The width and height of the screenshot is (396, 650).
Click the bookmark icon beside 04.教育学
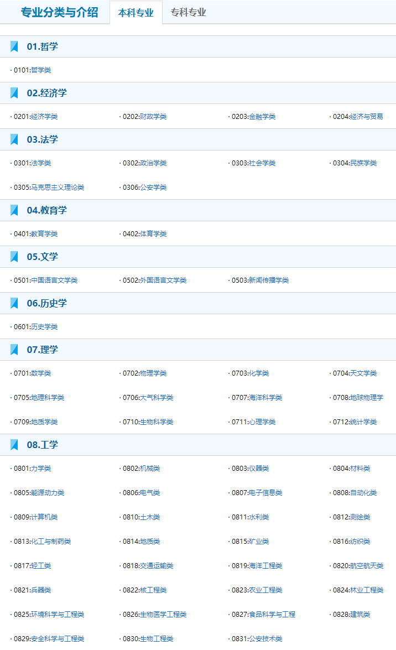(x=14, y=210)
